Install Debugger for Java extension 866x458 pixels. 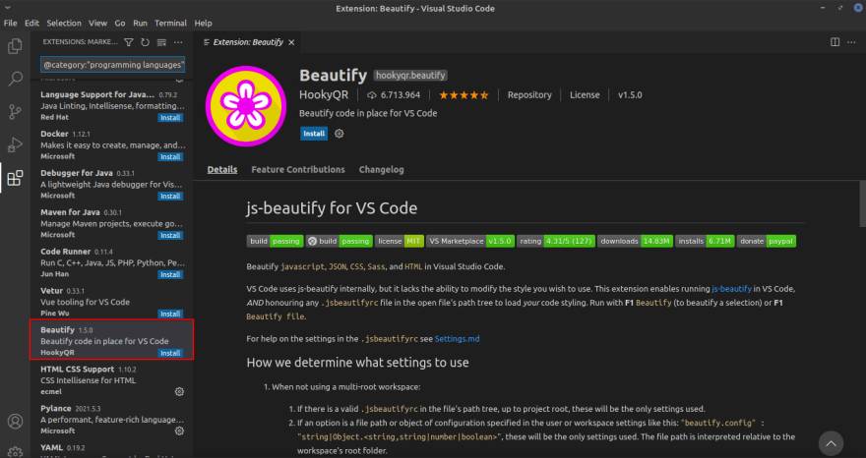click(170, 196)
